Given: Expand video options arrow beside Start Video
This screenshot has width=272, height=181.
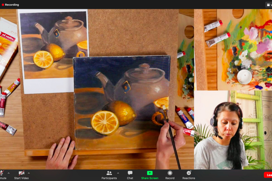Looking at the screenshot, I should click(29, 173).
